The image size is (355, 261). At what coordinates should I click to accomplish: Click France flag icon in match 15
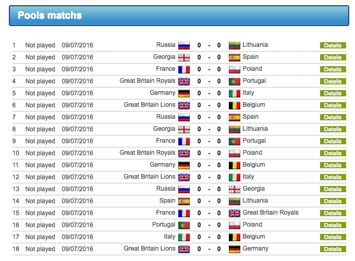point(184,213)
